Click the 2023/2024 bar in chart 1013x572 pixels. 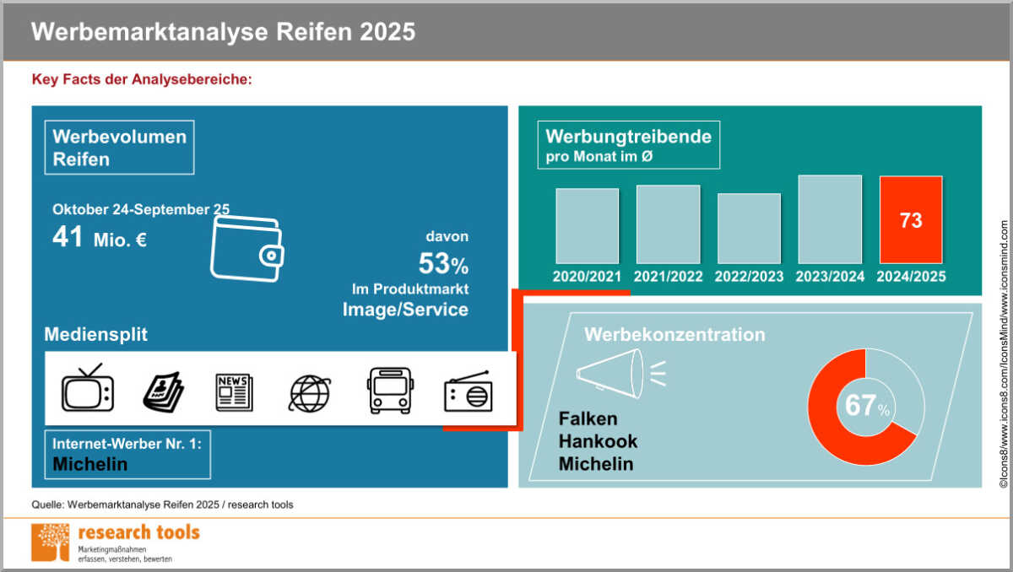coord(830,219)
